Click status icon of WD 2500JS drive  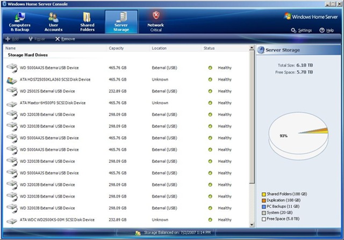pyautogui.click(x=210, y=91)
